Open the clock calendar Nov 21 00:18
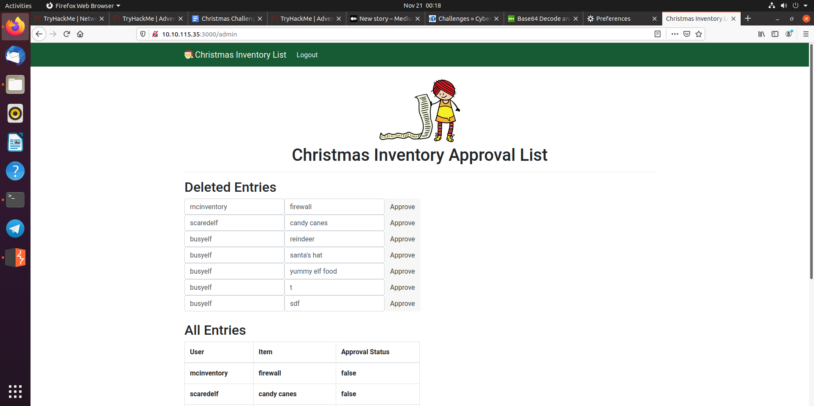814x406 pixels. pyautogui.click(x=422, y=6)
